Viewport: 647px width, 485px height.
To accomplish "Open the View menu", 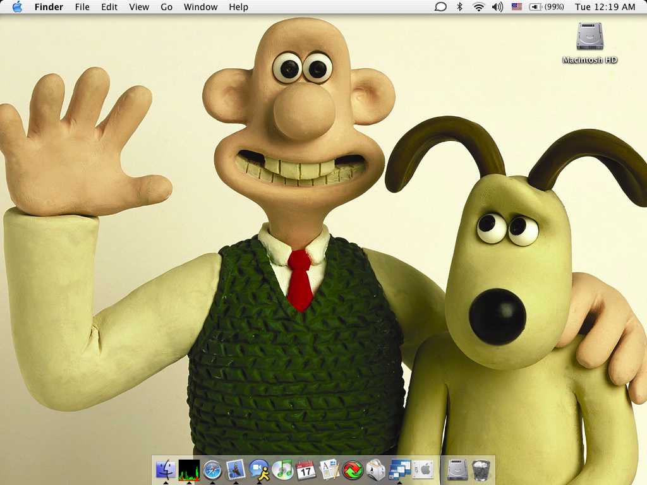I will (x=139, y=7).
